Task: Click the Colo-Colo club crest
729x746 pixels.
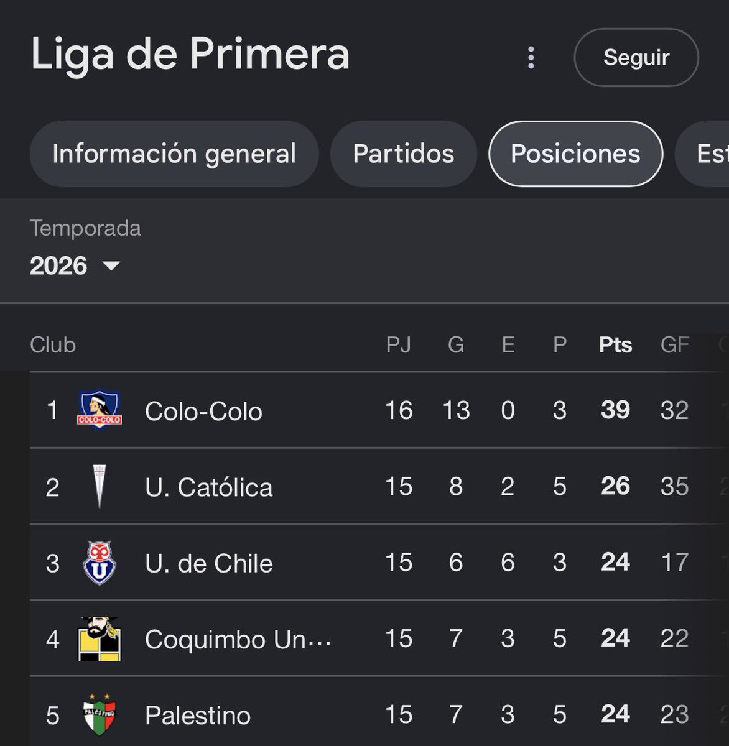Action: pos(100,410)
